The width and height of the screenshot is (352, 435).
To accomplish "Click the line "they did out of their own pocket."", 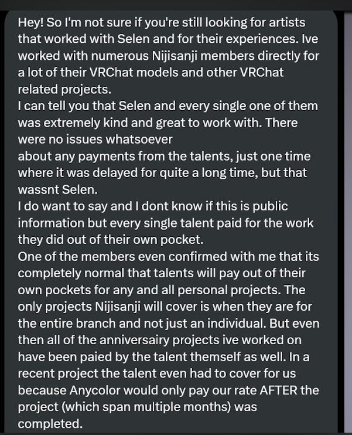I will (x=111, y=240).
